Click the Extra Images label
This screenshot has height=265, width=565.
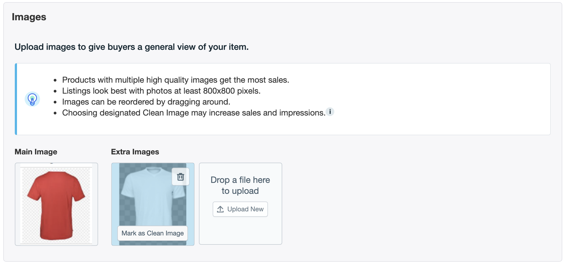135,152
